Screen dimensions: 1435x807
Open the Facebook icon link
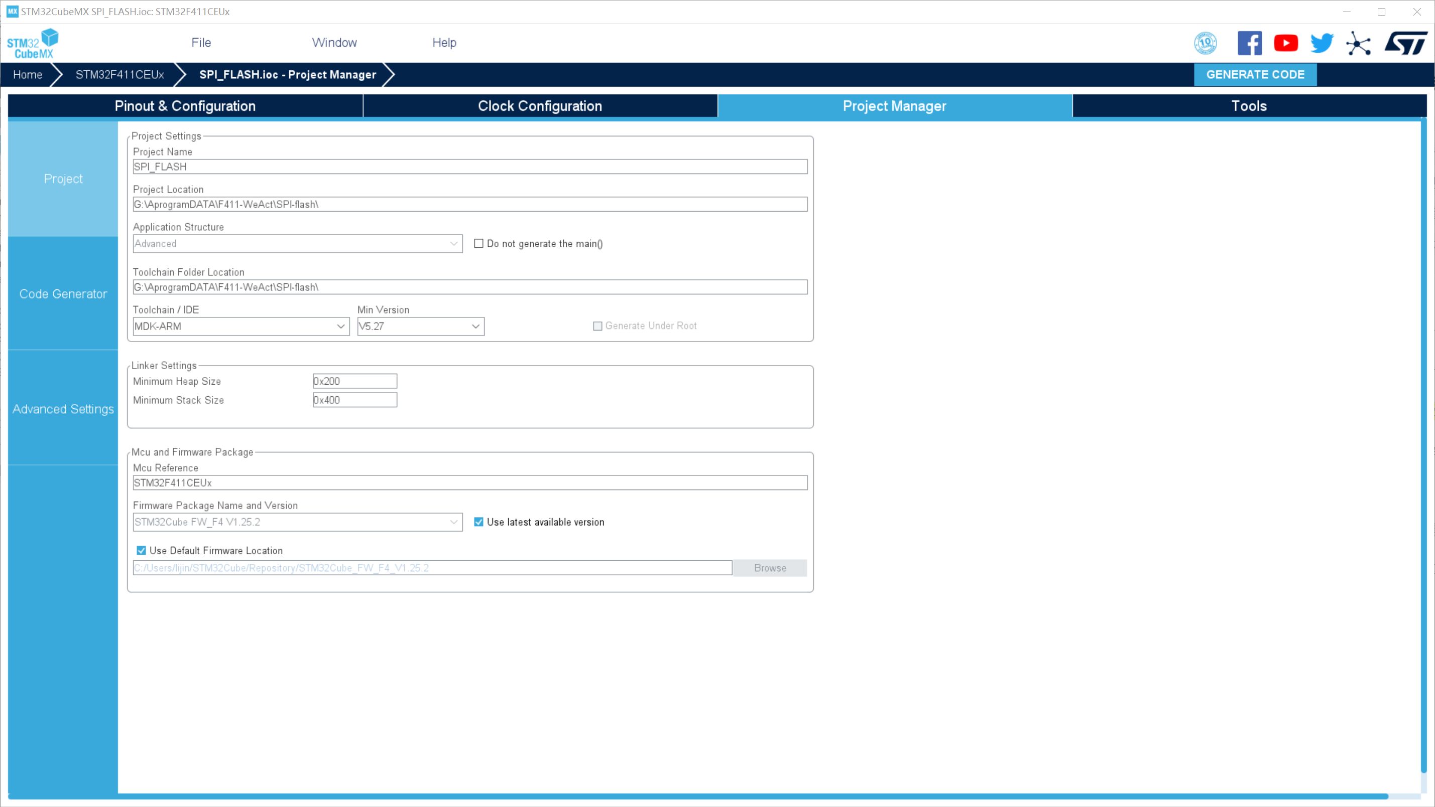coord(1250,43)
